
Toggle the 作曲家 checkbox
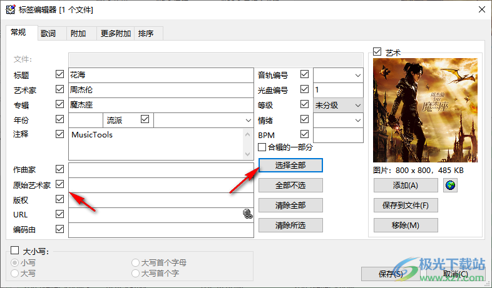click(59, 169)
